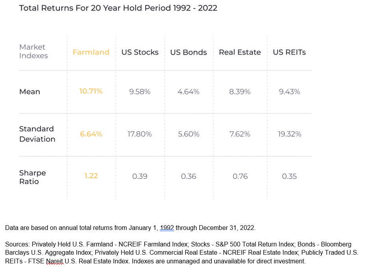Screen dimensions: 367x272
Task: Click US REITs standard deviation 19.32%
Action: coord(289,134)
